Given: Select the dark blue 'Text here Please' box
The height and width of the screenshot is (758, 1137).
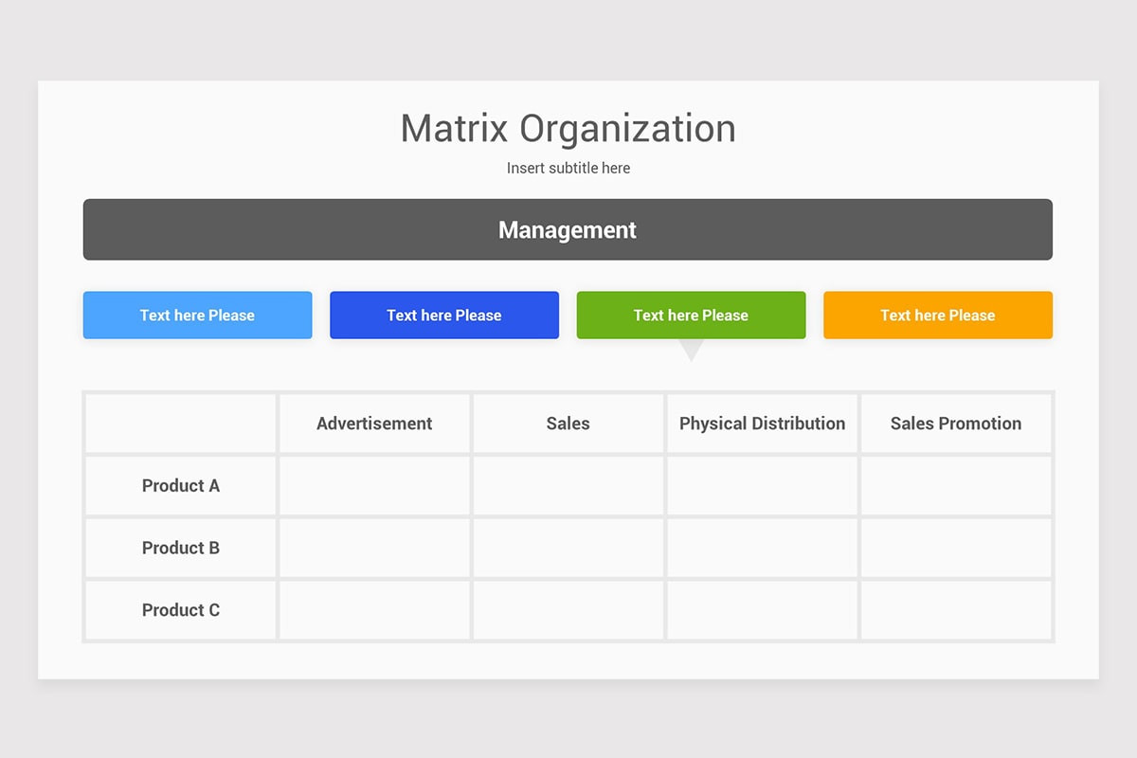Looking at the screenshot, I should point(444,315).
